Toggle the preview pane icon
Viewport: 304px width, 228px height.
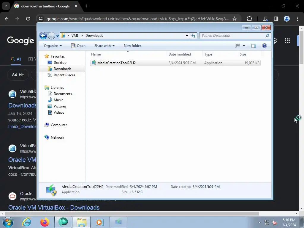[x=254, y=46]
